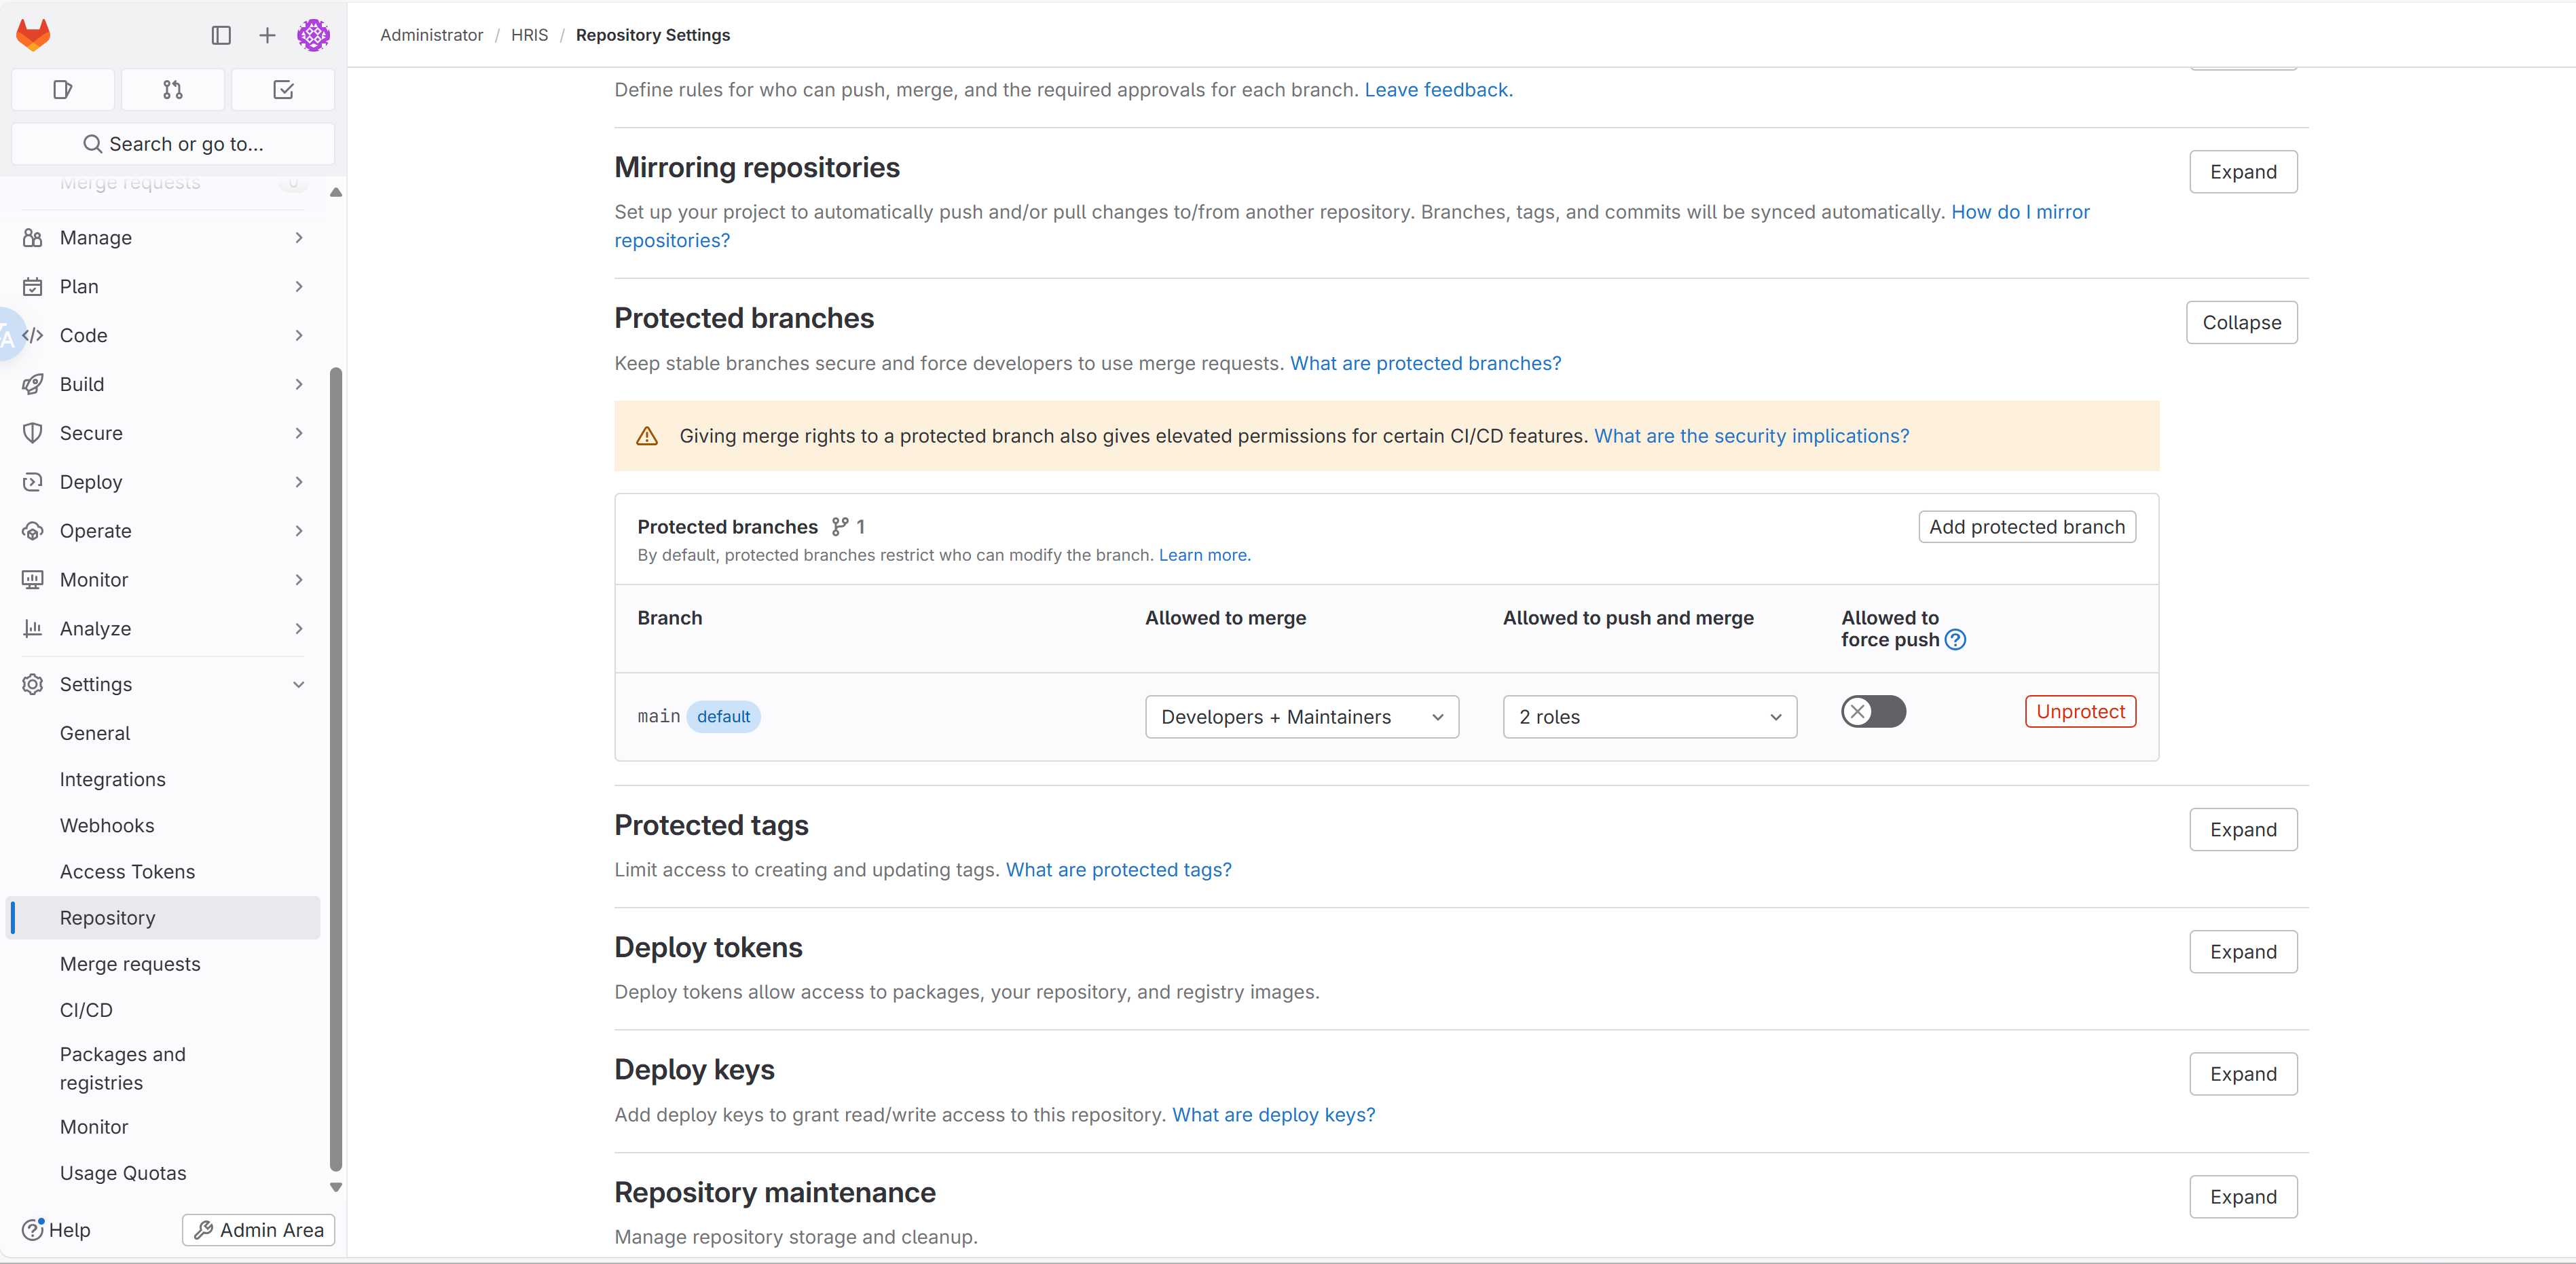Expand the Protected tags section
The height and width of the screenshot is (1264, 2576).
point(2243,830)
